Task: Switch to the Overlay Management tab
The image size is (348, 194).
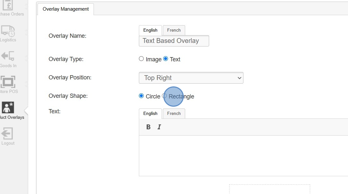Action: 66,9
